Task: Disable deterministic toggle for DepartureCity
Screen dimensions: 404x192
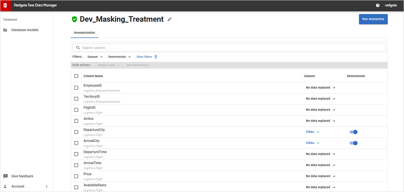Action: coord(353,132)
